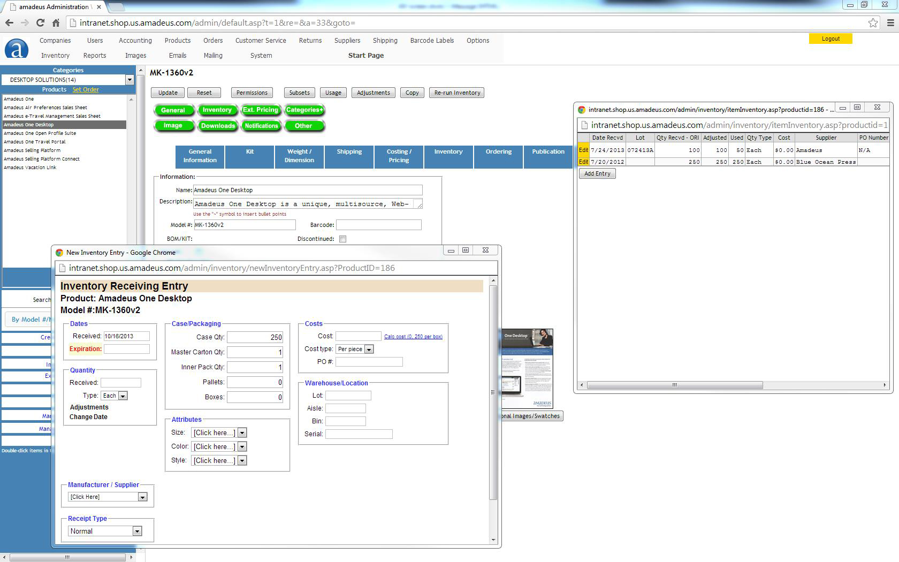899x562 pixels.
Task: Open the quantity Type dropdown set to Each
Action: [115, 396]
